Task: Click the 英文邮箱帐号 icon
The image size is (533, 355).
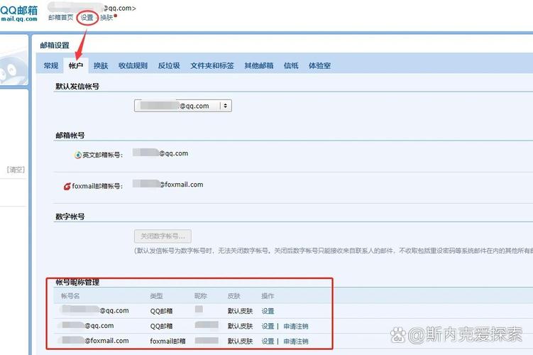Action: tap(78, 155)
